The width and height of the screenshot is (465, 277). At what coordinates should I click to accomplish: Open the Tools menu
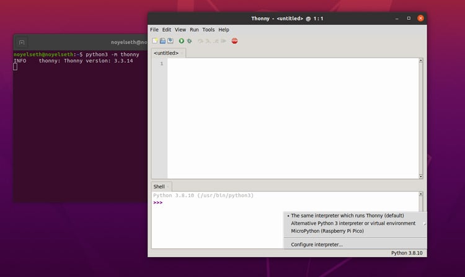208,30
